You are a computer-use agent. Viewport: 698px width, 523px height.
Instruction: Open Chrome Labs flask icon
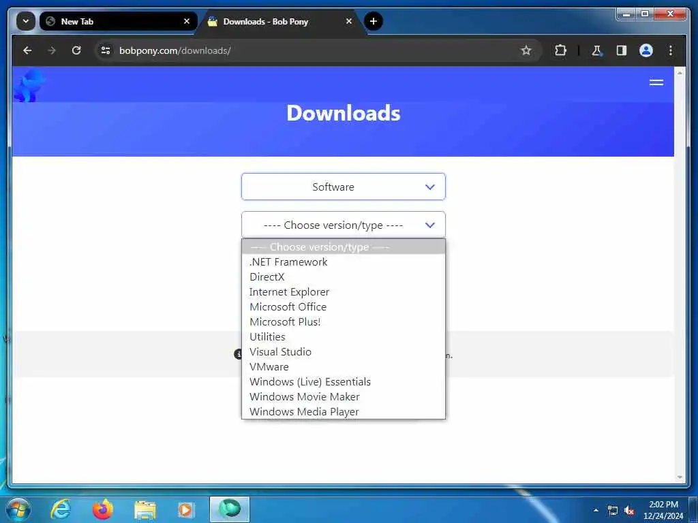pyautogui.click(x=596, y=50)
